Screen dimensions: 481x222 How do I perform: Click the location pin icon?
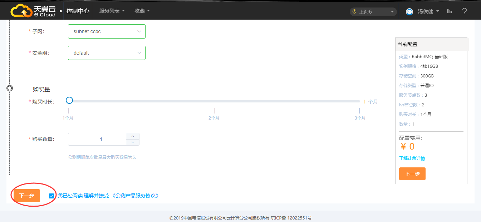coord(354,12)
